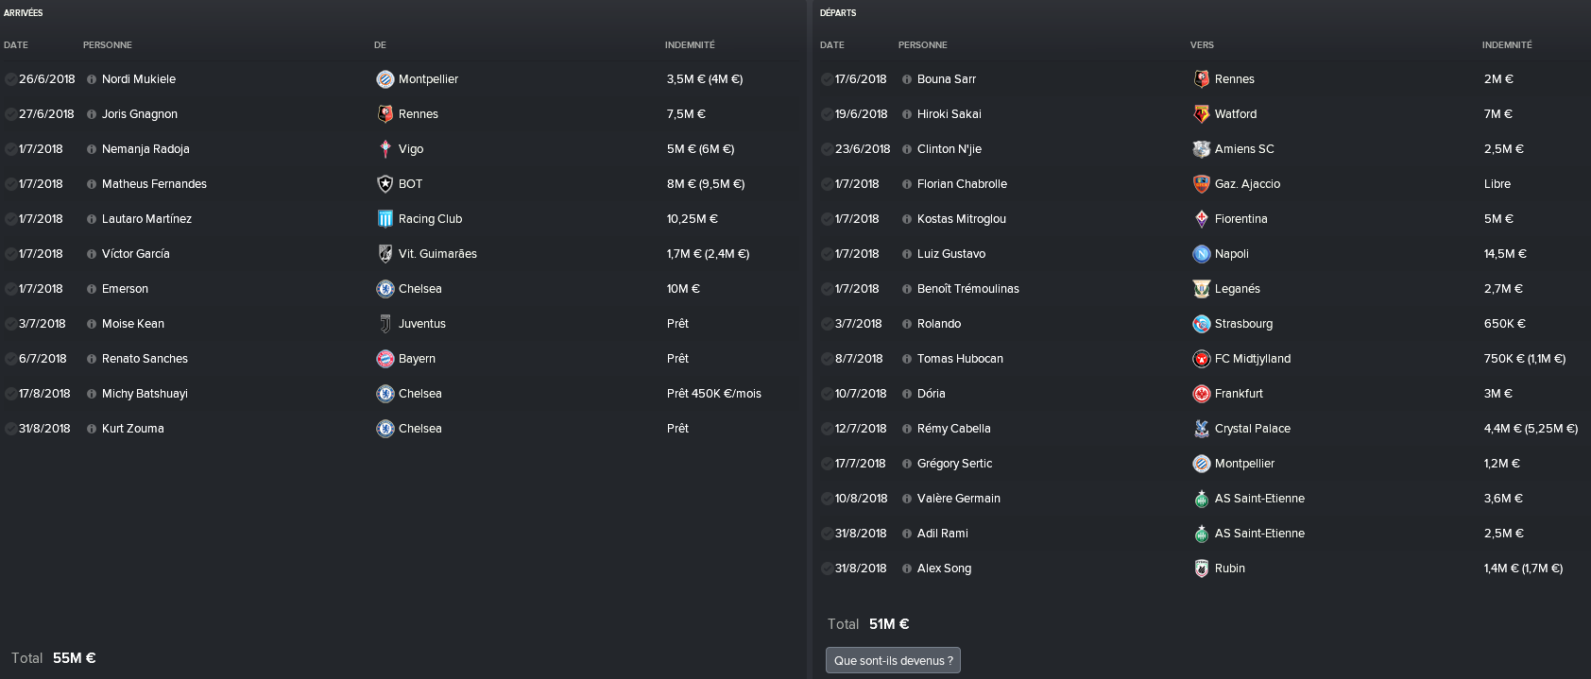Sort arrivals by Indemnité column header

point(689,45)
